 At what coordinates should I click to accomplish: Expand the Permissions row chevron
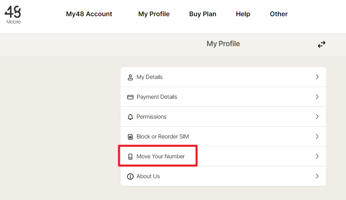pos(317,117)
